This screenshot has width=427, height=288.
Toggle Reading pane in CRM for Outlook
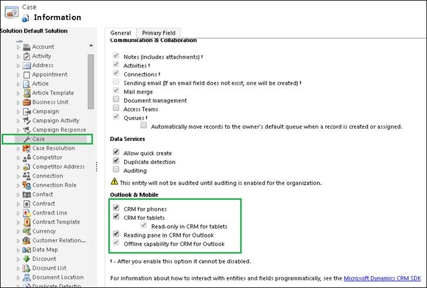(116, 234)
